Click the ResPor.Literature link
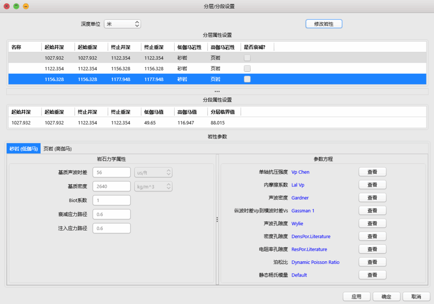The height and width of the screenshot is (304, 434). pos(309,249)
